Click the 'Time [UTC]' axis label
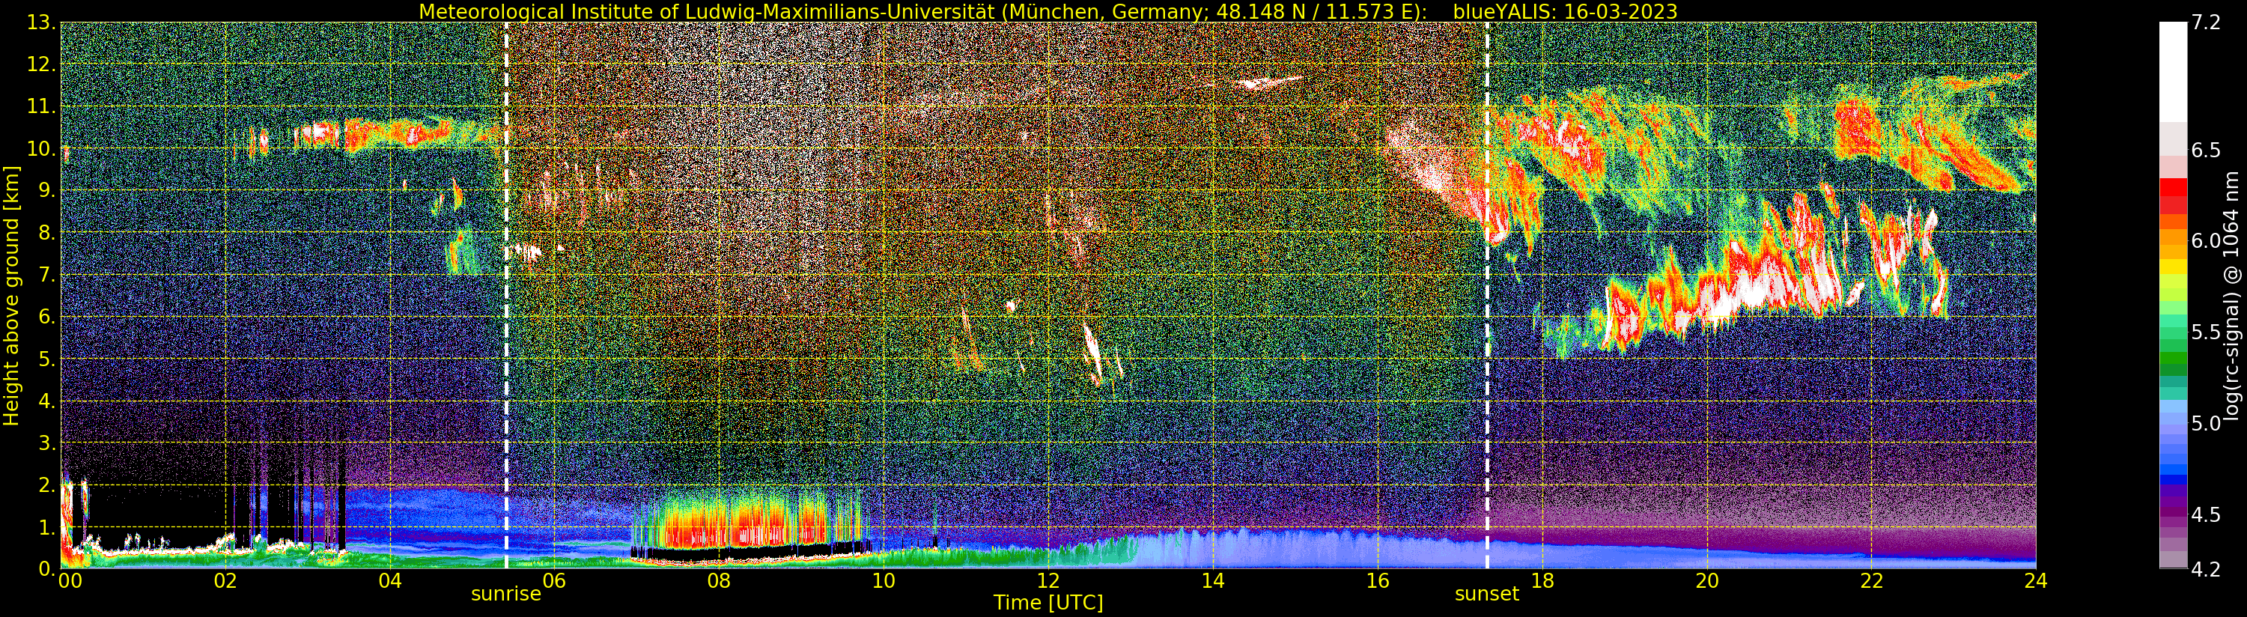The width and height of the screenshot is (2247, 617). pos(1048,602)
